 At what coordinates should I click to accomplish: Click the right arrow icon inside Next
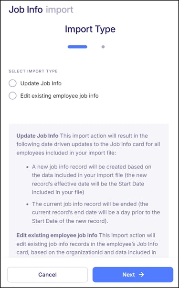click(141, 275)
